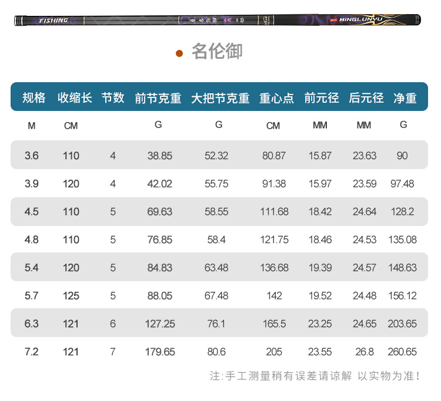Click the 7.2 spec cell
441x401 pixels.
tap(32, 352)
